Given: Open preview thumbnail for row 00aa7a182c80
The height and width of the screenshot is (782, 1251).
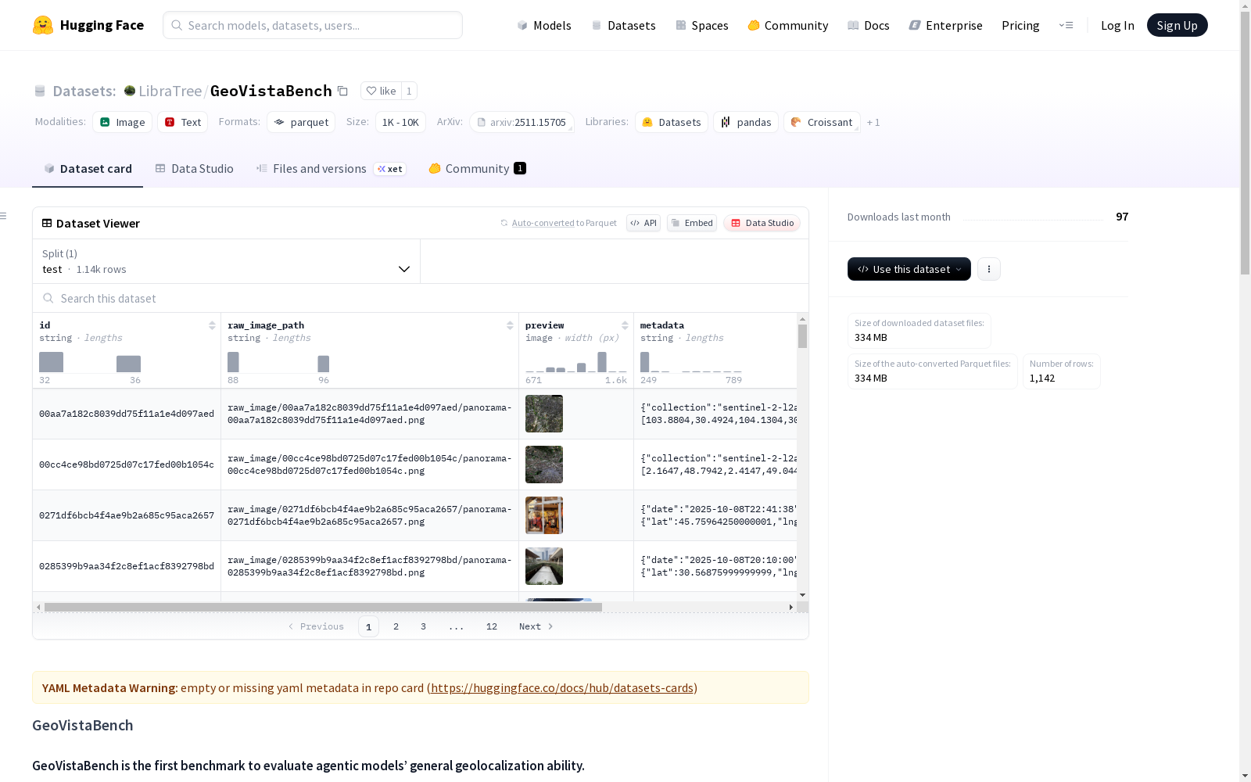Looking at the screenshot, I should [x=544, y=414].
